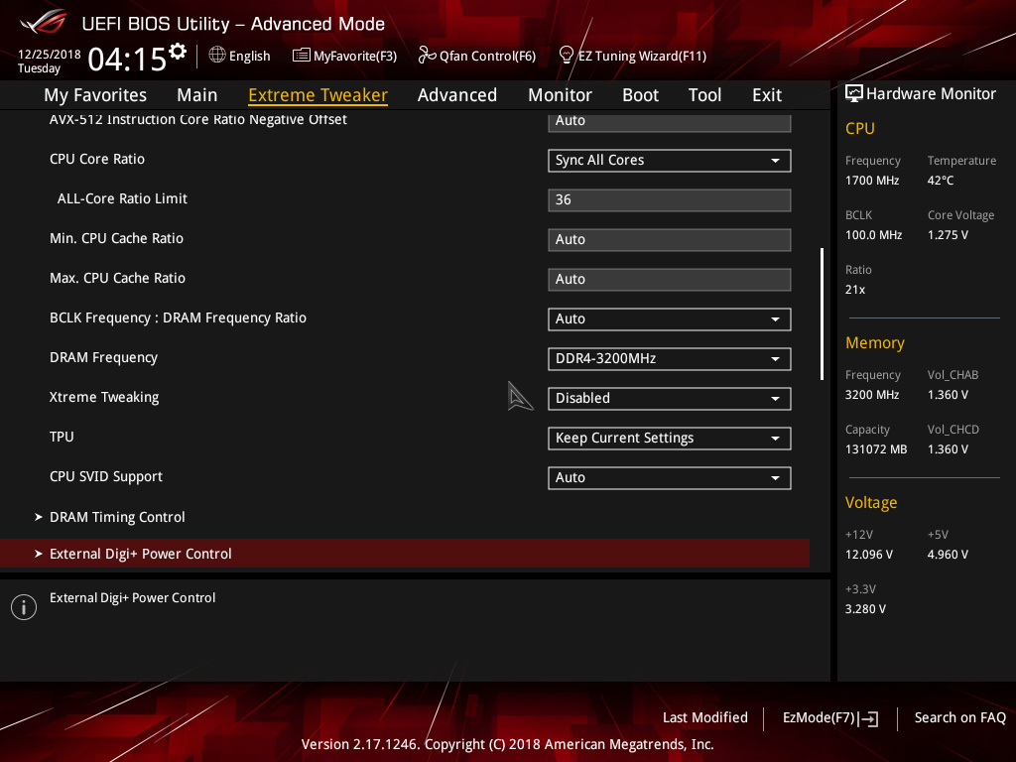Switch to EzMode(F7)

[819, 717]
